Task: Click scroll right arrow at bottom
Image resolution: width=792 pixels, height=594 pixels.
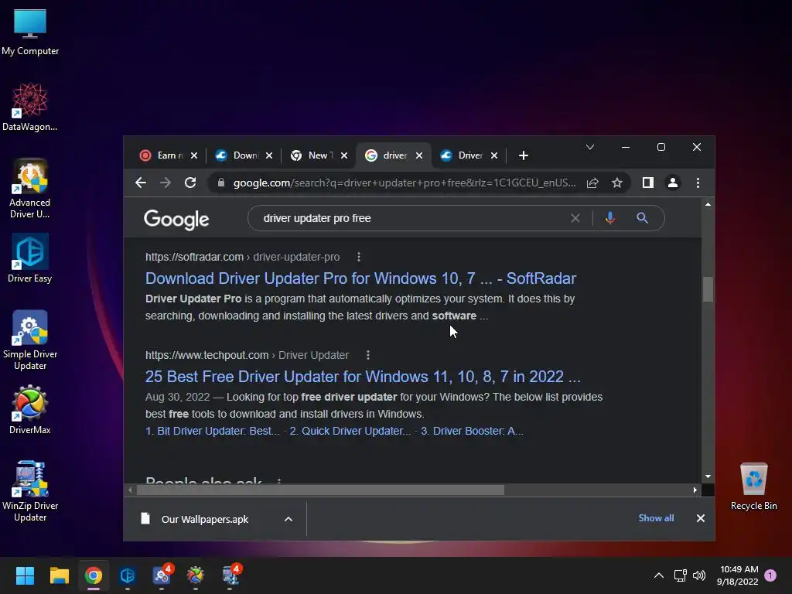Action: (x=695, y=490)
